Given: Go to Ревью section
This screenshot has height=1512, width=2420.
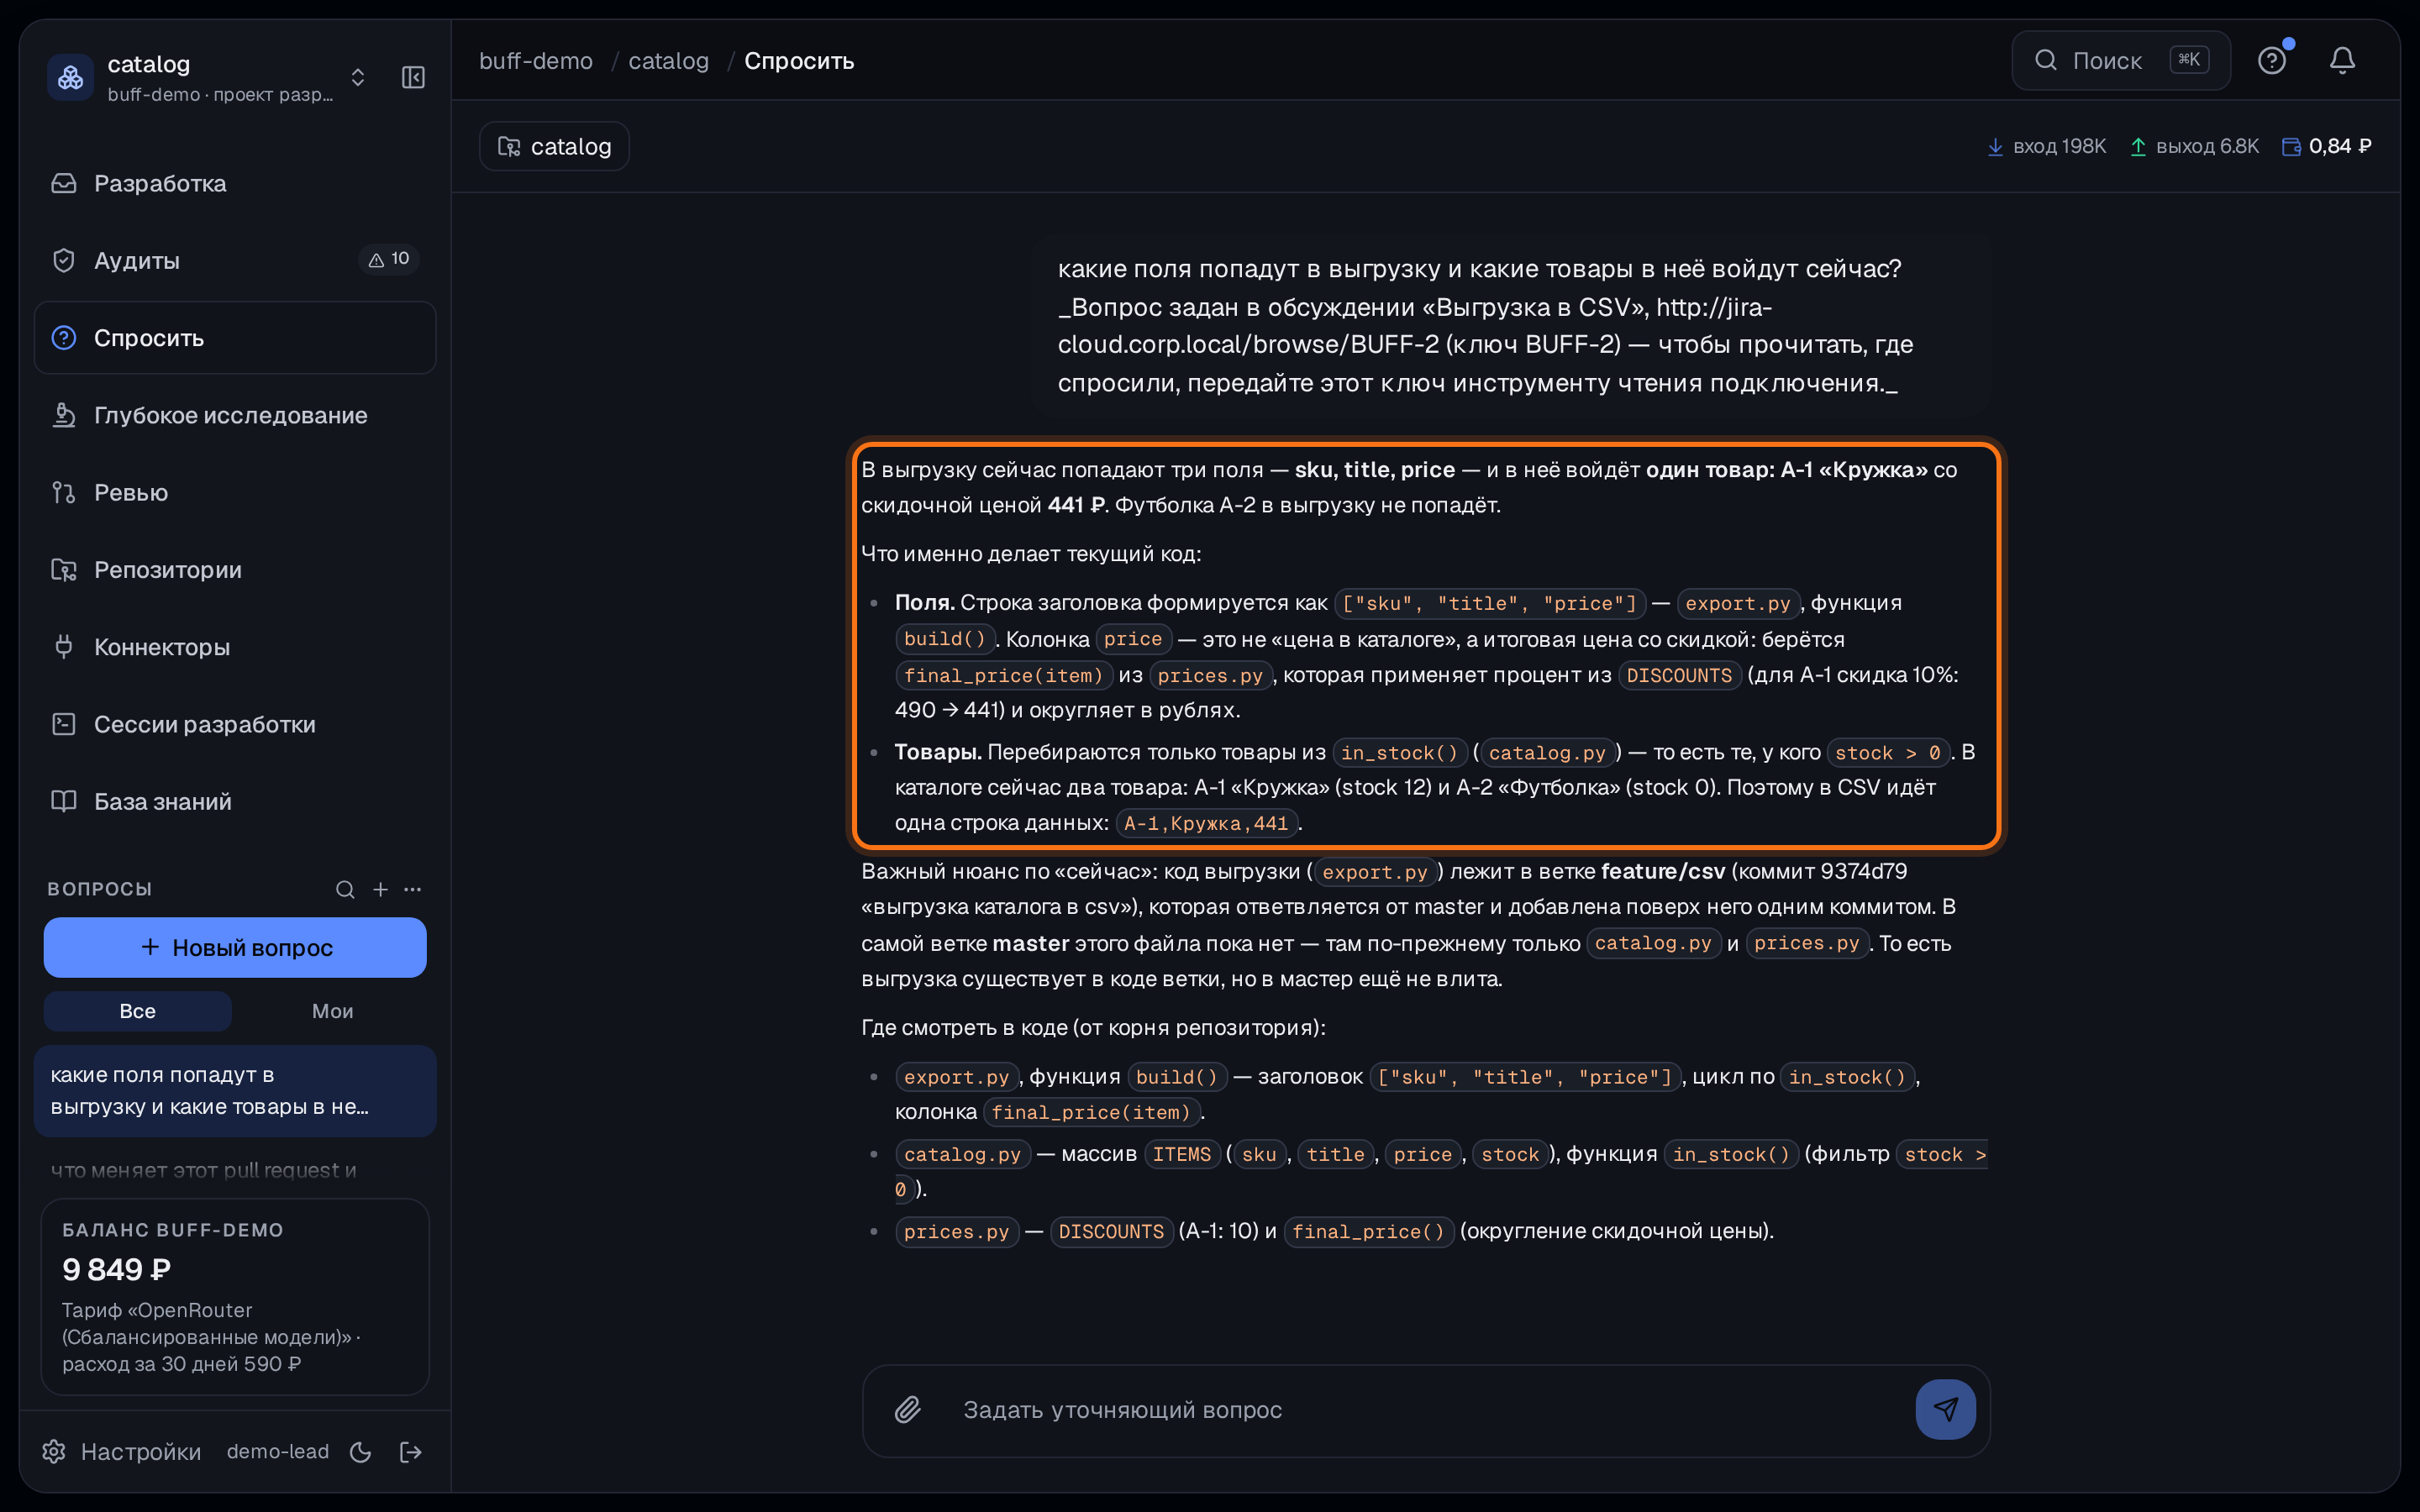Looking at the screenshot, I should coord(235,492).
